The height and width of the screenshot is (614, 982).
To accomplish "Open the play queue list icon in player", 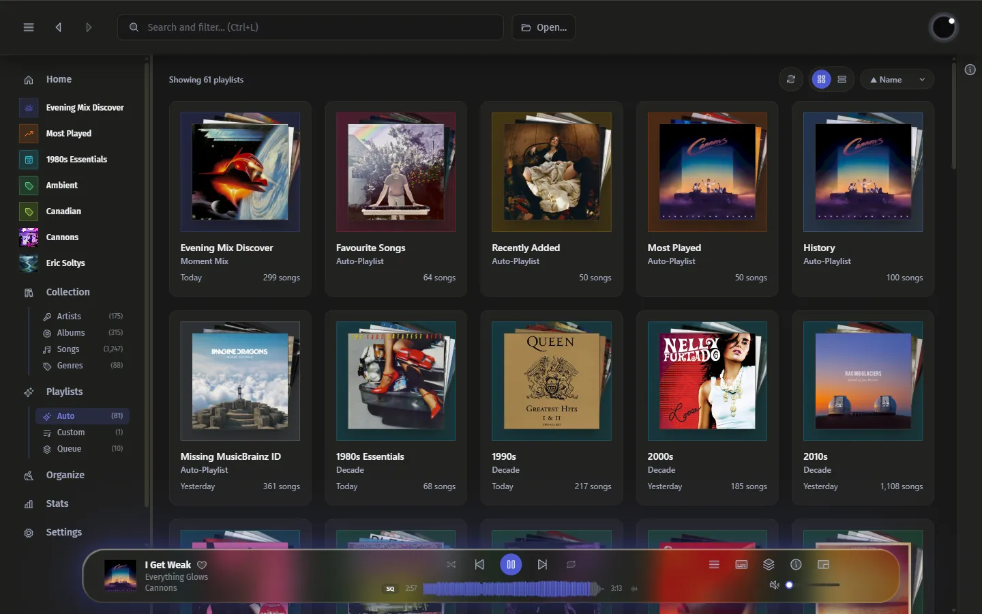I will (x=714, y=565).
